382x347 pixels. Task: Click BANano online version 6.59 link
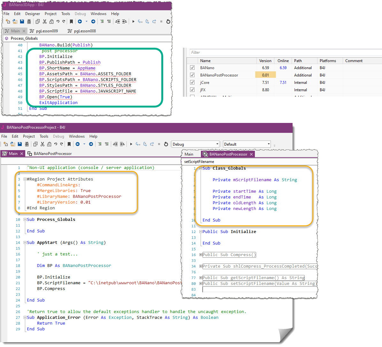point(283,68)
